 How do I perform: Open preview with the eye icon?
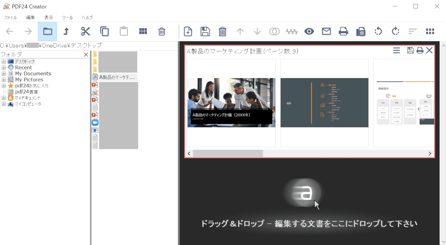pos(309,31)
